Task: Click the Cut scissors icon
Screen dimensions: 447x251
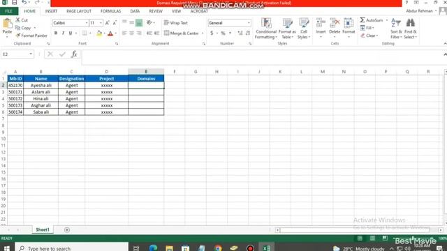Action: pos(18,20)
